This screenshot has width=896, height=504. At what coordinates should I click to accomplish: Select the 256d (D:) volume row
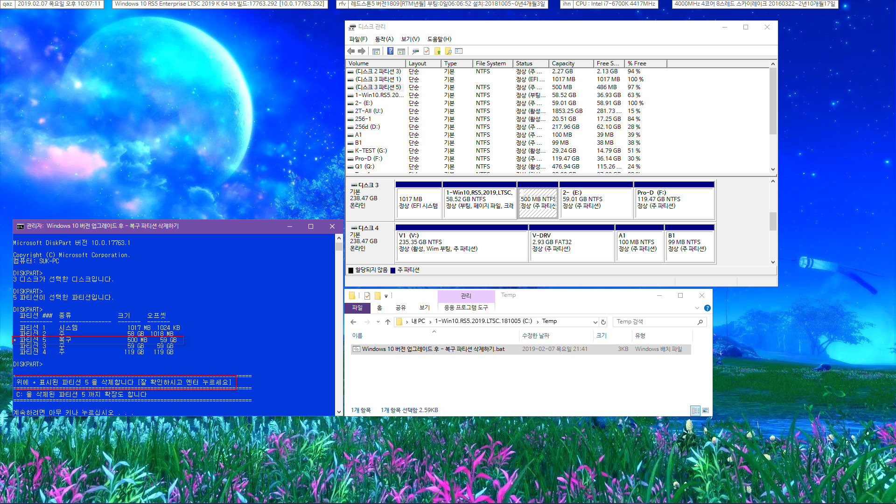[x=557, y=127]
